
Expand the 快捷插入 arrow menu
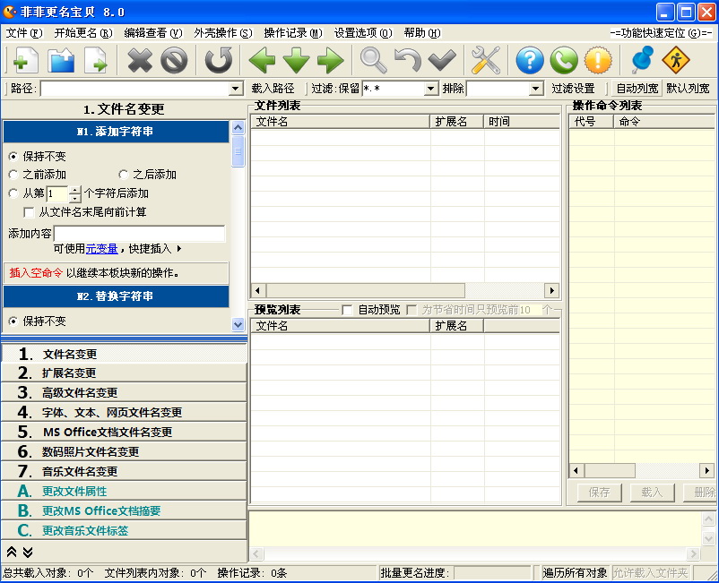tap(178, 249)
